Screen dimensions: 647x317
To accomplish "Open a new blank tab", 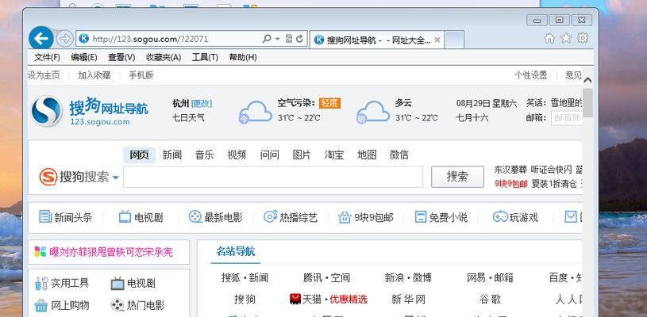I will 454,40.
